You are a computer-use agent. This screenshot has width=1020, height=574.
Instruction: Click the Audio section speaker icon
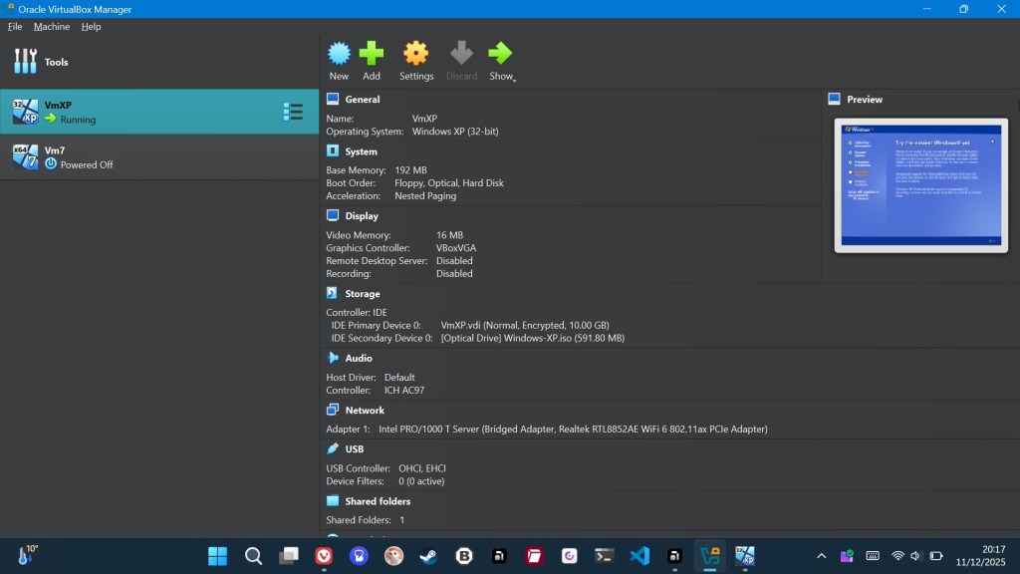[x=333, y=358]
